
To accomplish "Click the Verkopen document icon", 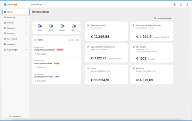I will coord(5,28).
